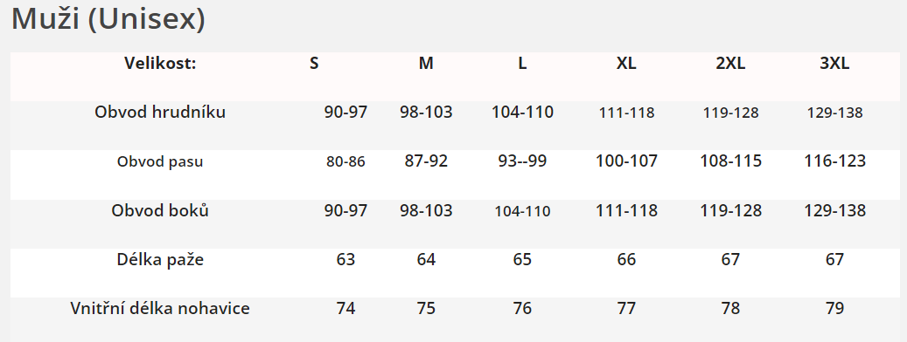907x342 pixels.
Task: Click the Délka paže row label
Action: tap(160, 259)
